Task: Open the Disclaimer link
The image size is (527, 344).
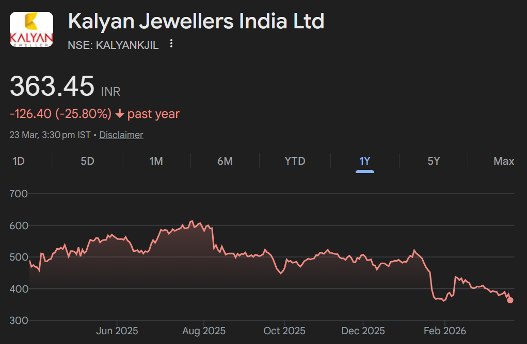Action: coord(121,134)
